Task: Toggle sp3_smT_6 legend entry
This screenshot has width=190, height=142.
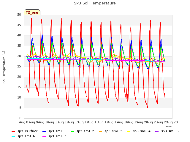Action: (x=23, y=136)
